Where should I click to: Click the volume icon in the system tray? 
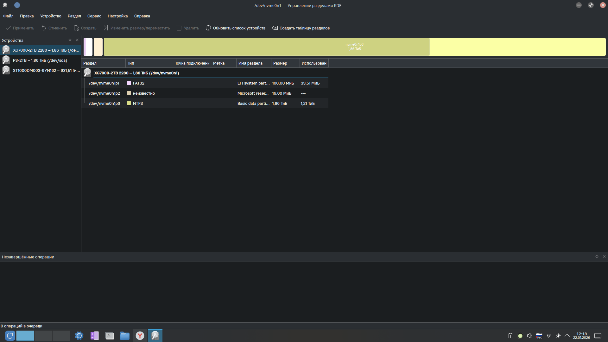529,336
